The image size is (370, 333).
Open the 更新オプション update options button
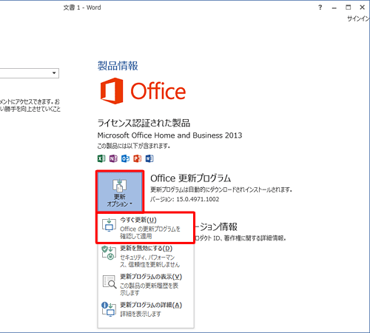(x=120, y=192)
